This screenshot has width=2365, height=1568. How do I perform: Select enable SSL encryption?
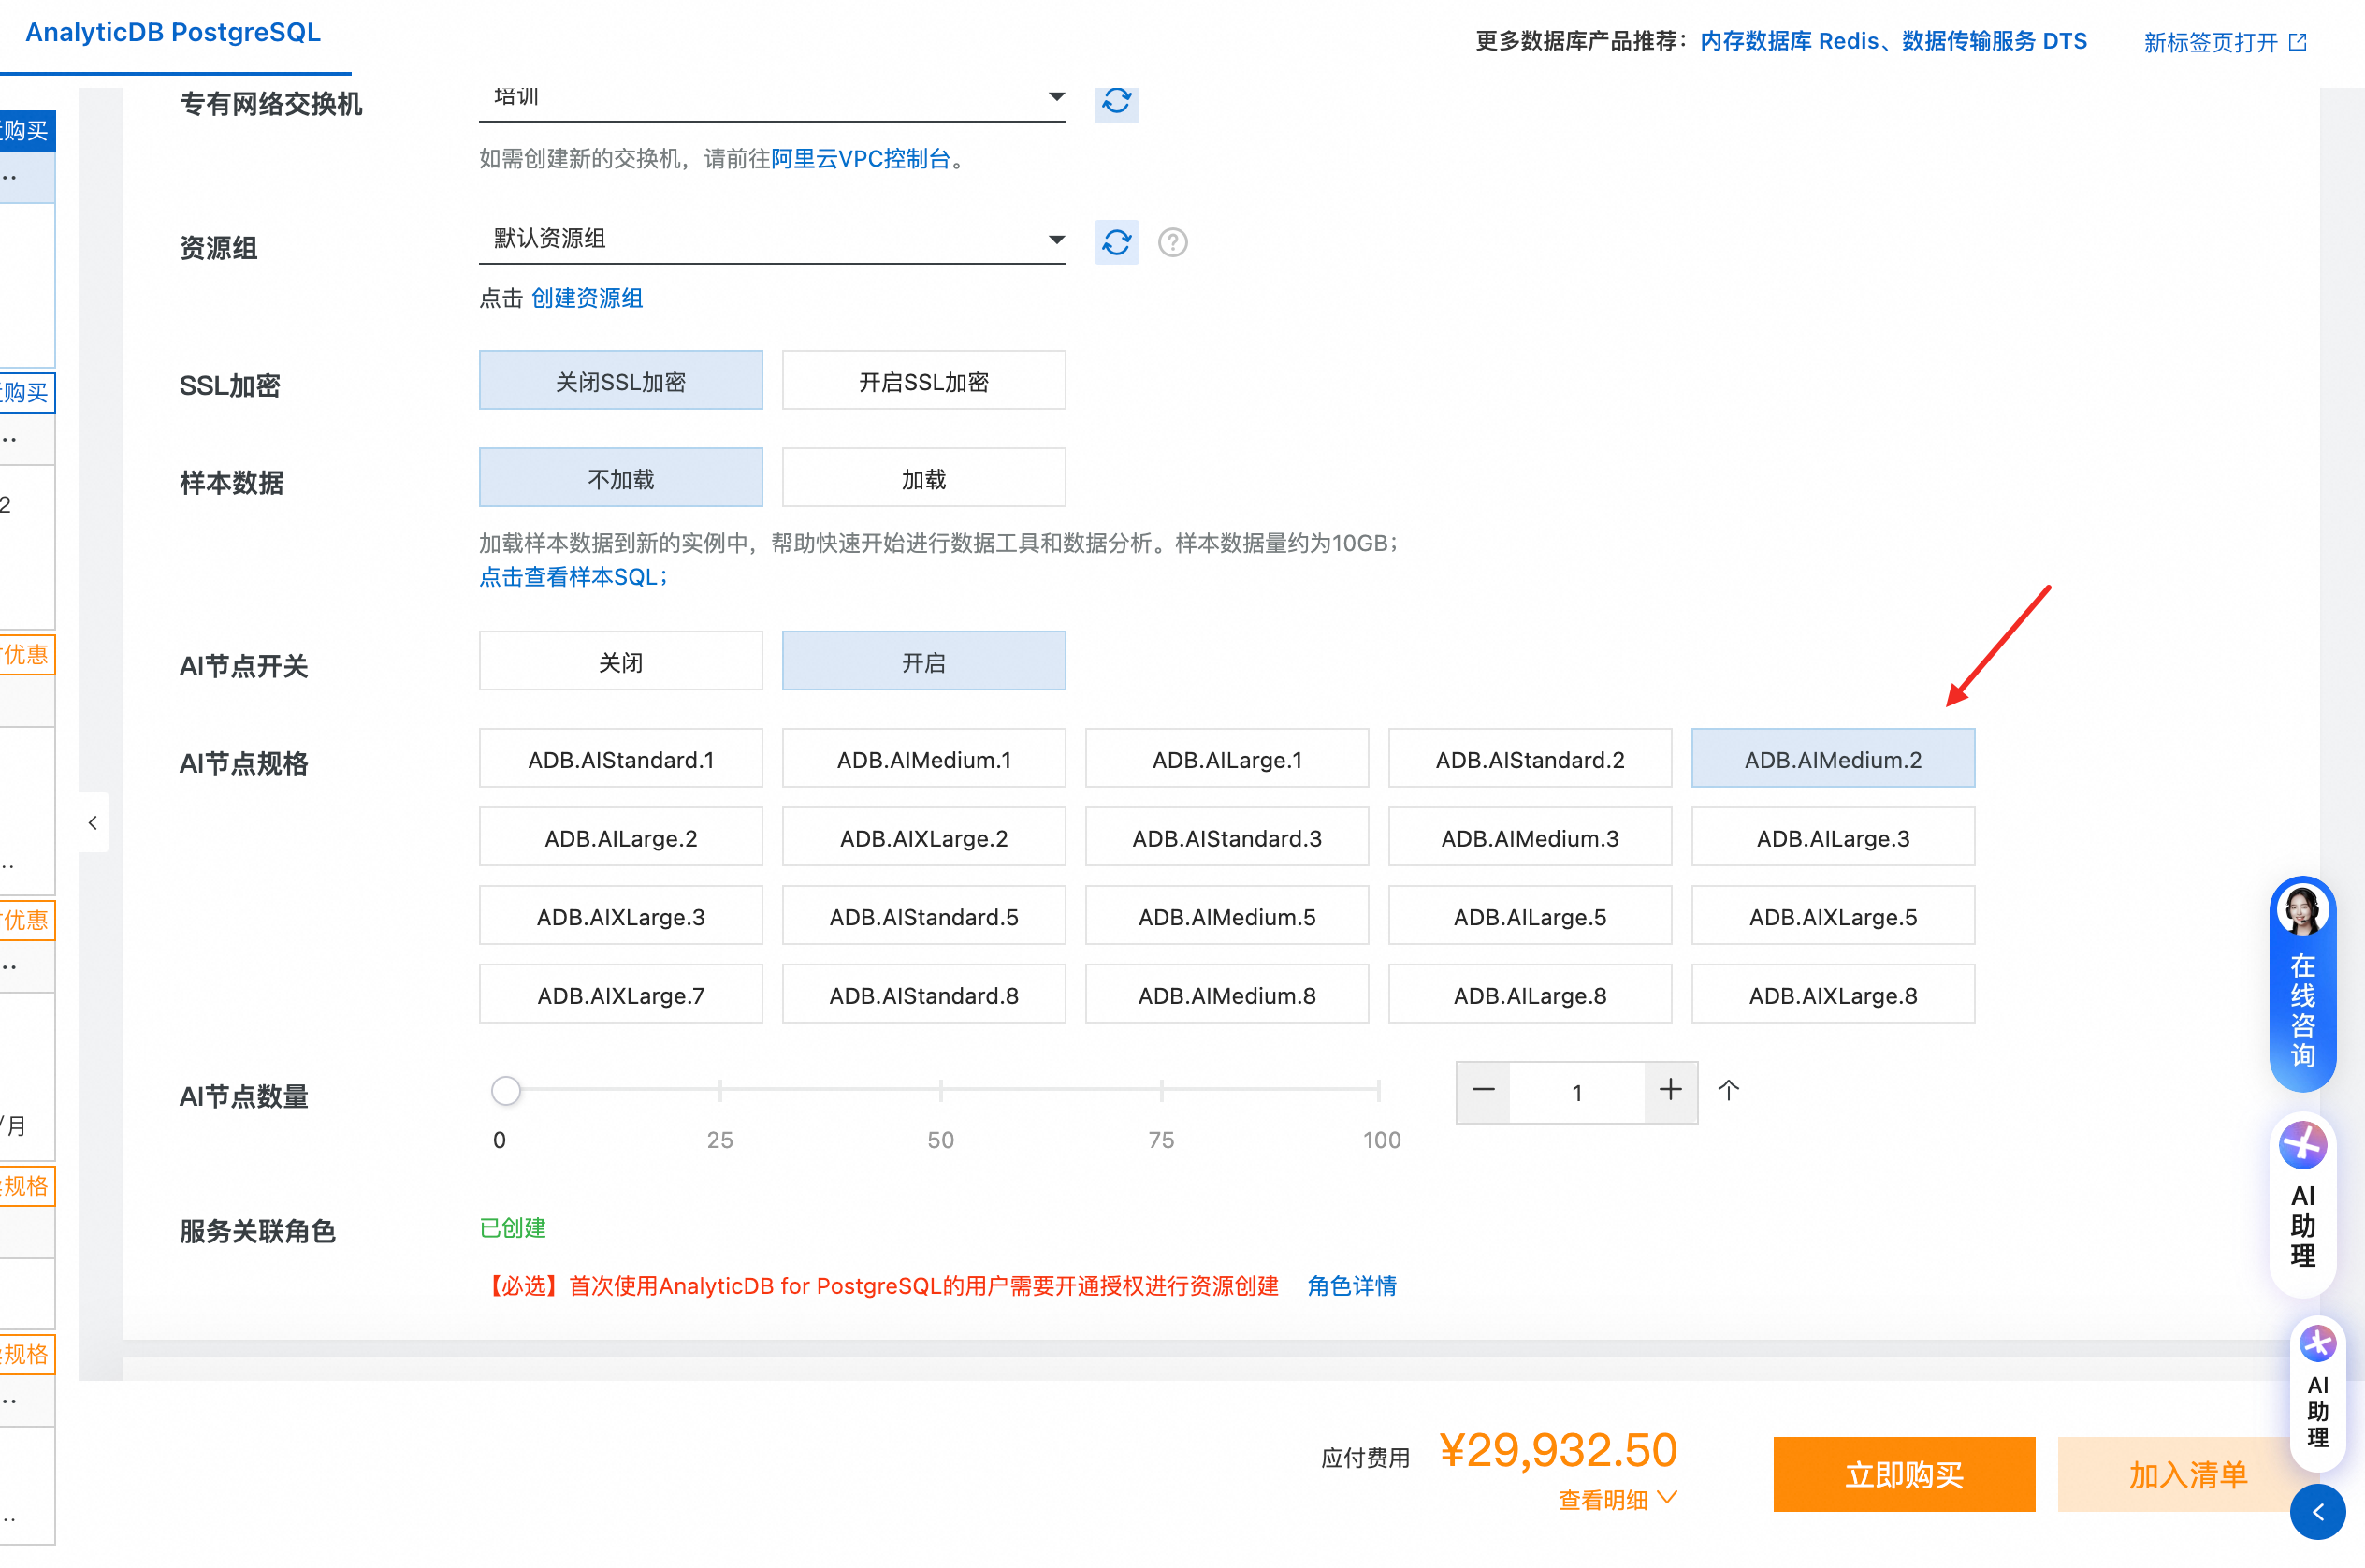[923, 380]
